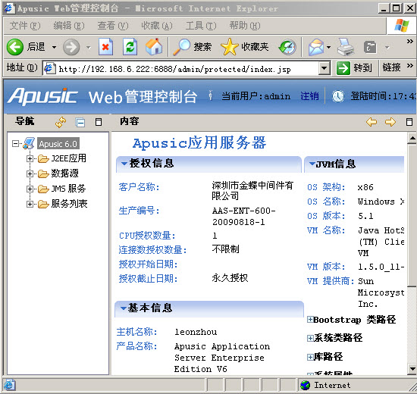Click the login time clock icon
417x394 pixels.
click(338, 96)
